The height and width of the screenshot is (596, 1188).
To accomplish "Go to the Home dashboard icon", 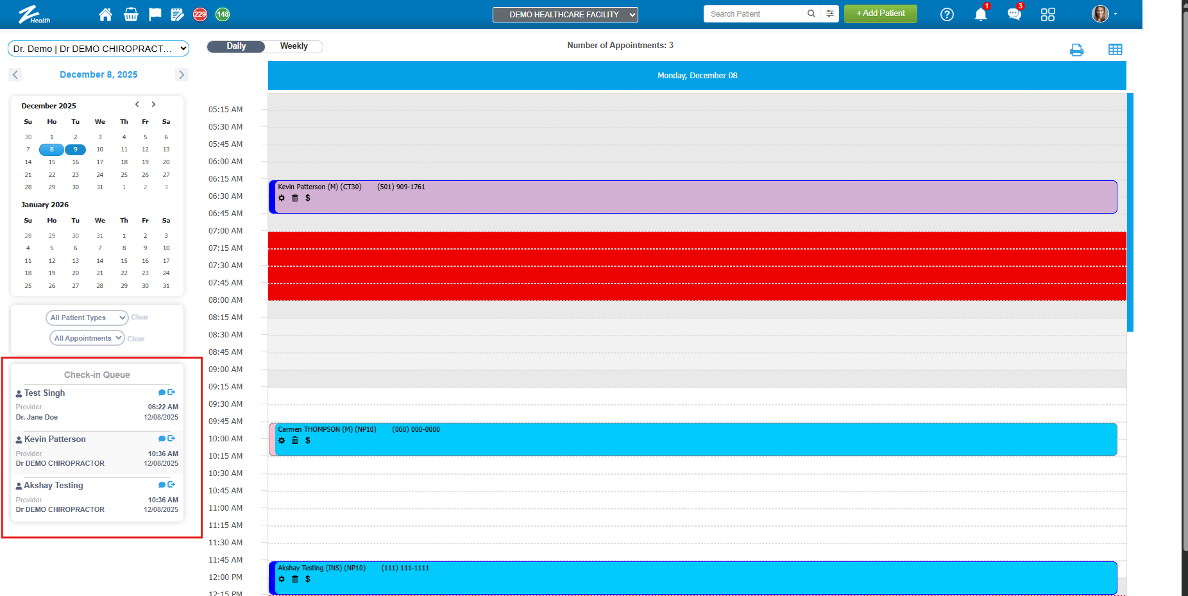I will pos(105,14).
